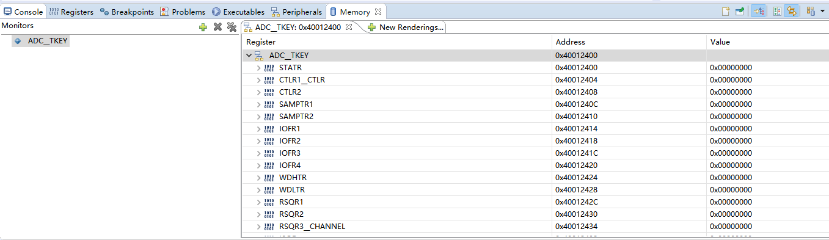Click address 0x40012428

pyautogui.click(x=576, y=190)
